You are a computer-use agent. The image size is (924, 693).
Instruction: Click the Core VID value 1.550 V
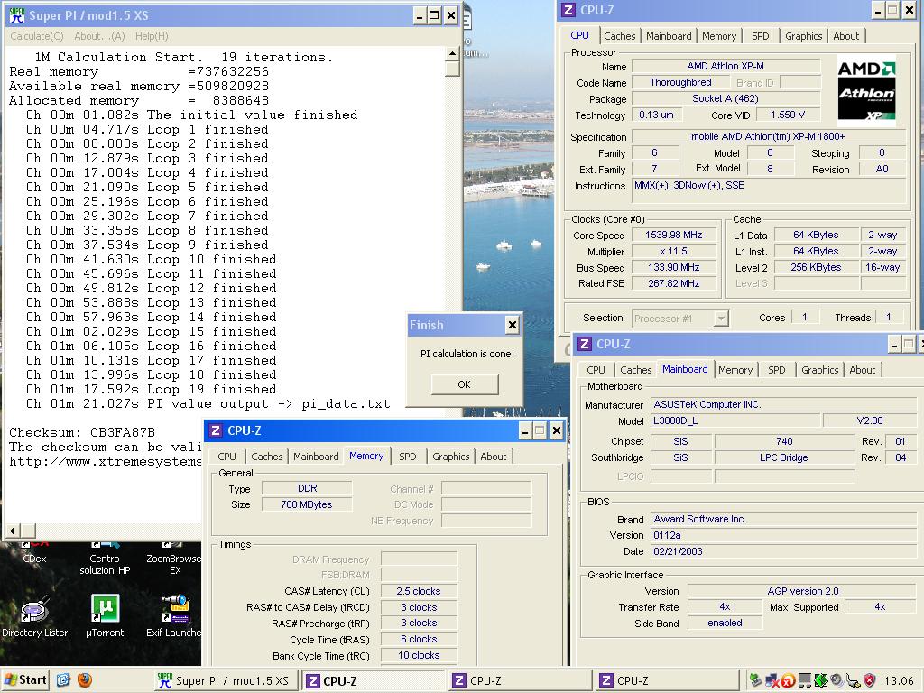coord(788,115)
